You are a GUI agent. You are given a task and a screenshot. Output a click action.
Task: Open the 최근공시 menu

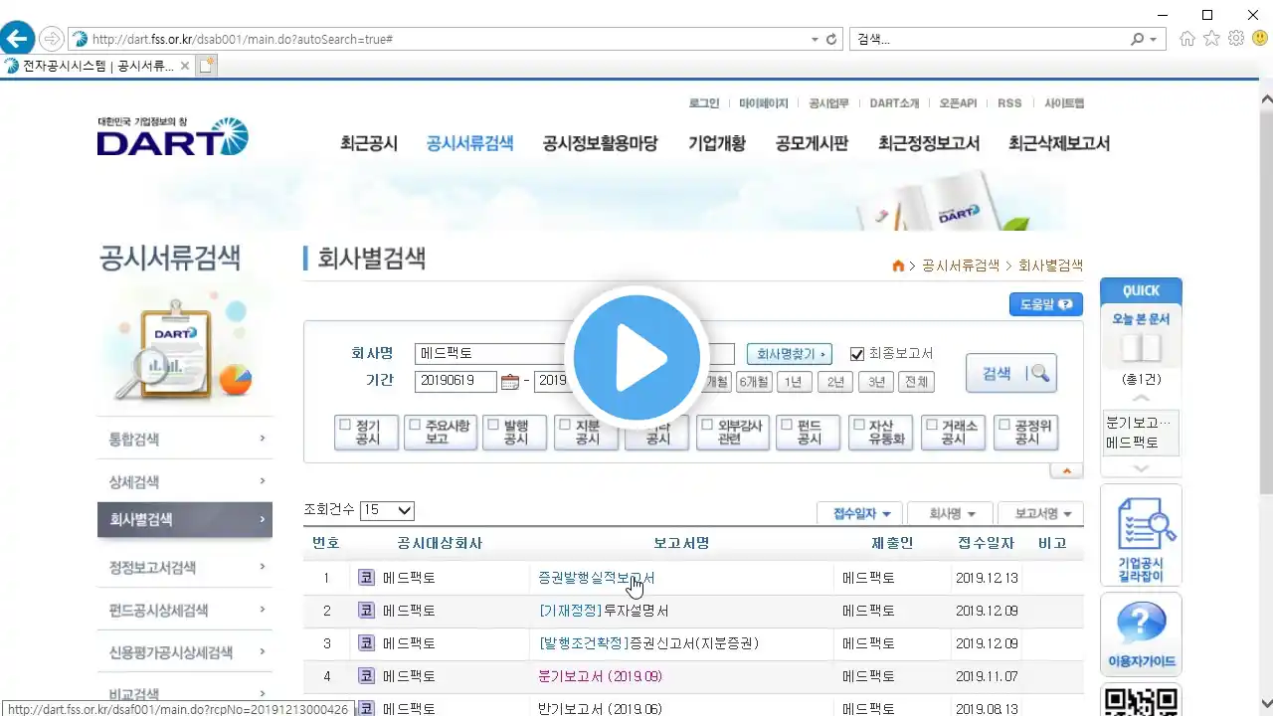pos(369,143)
